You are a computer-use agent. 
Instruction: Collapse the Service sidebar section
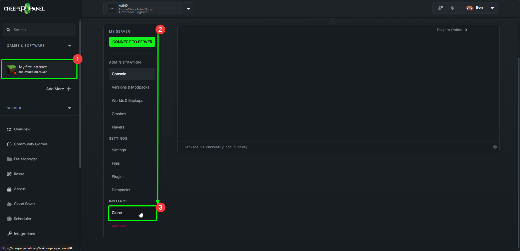(70, 108)
